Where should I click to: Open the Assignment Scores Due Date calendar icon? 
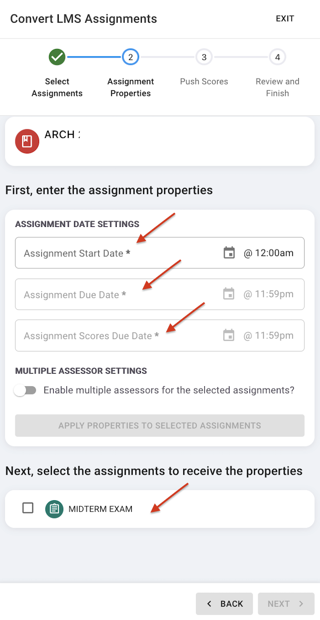coord(229,335)
